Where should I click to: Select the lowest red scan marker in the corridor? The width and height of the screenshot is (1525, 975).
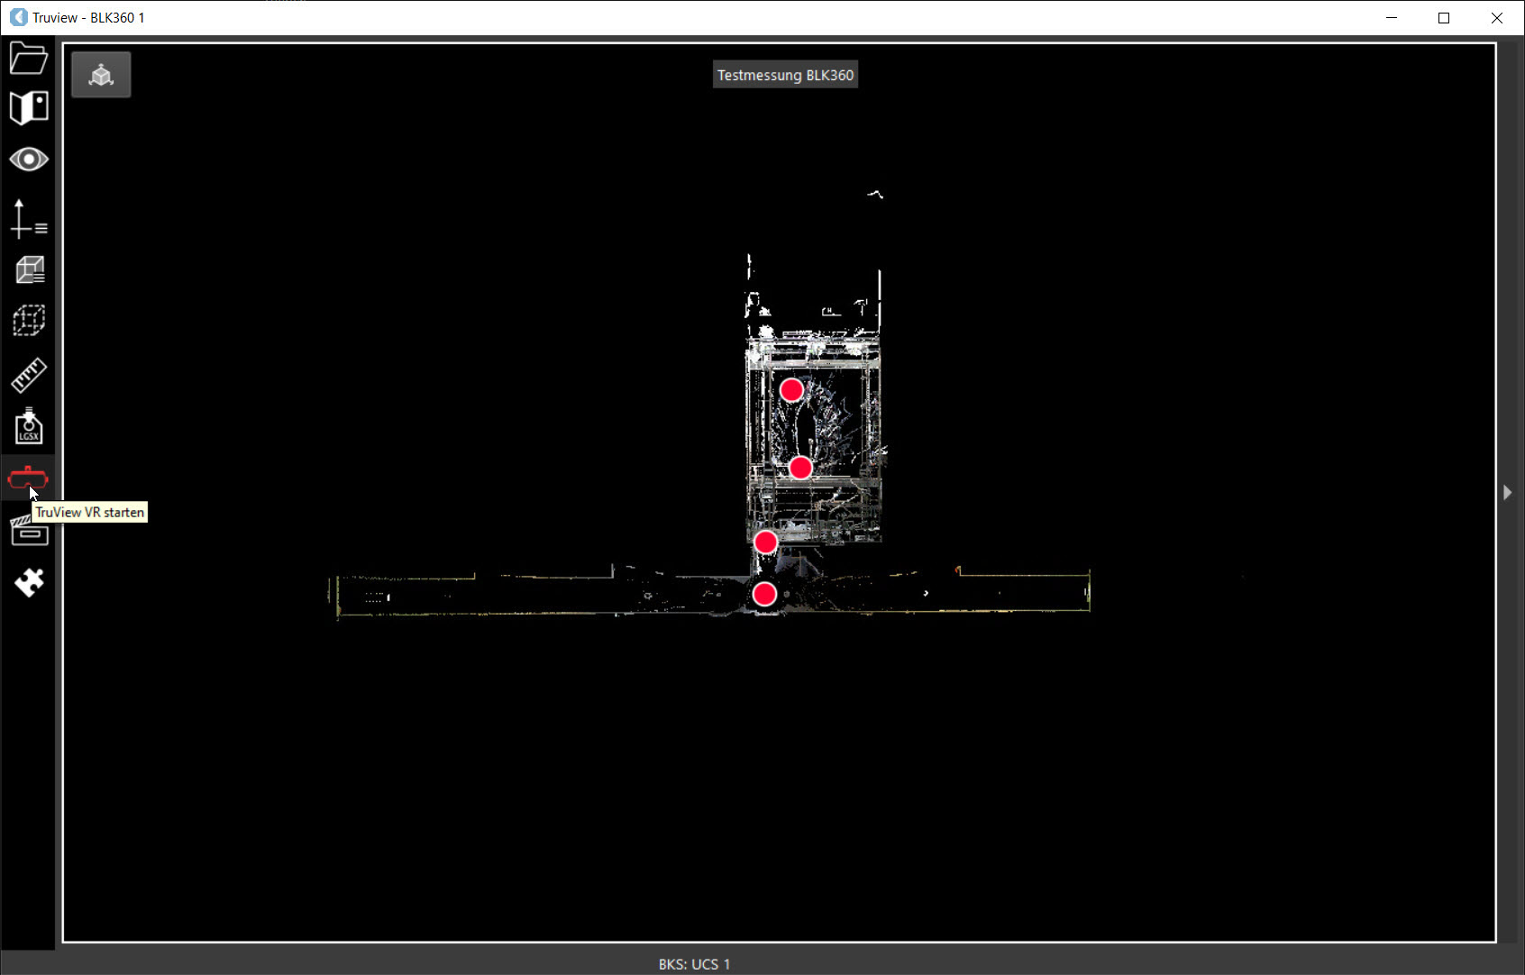(764, 594)
